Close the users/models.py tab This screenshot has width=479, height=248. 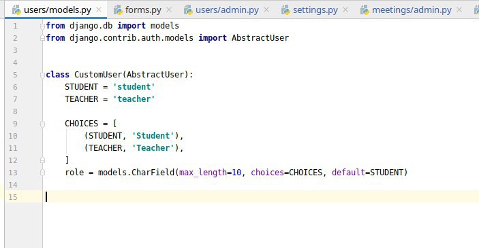99,10
